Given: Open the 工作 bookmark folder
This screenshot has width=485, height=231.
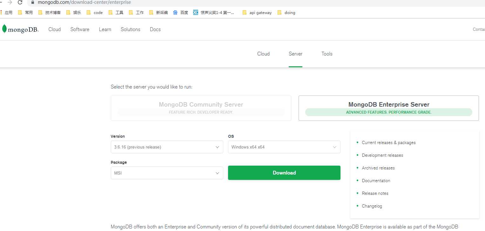Looking at the screenshot, I should click(x=136, y=13).
